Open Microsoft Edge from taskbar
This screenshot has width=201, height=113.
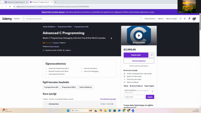[x=110, y=110]
